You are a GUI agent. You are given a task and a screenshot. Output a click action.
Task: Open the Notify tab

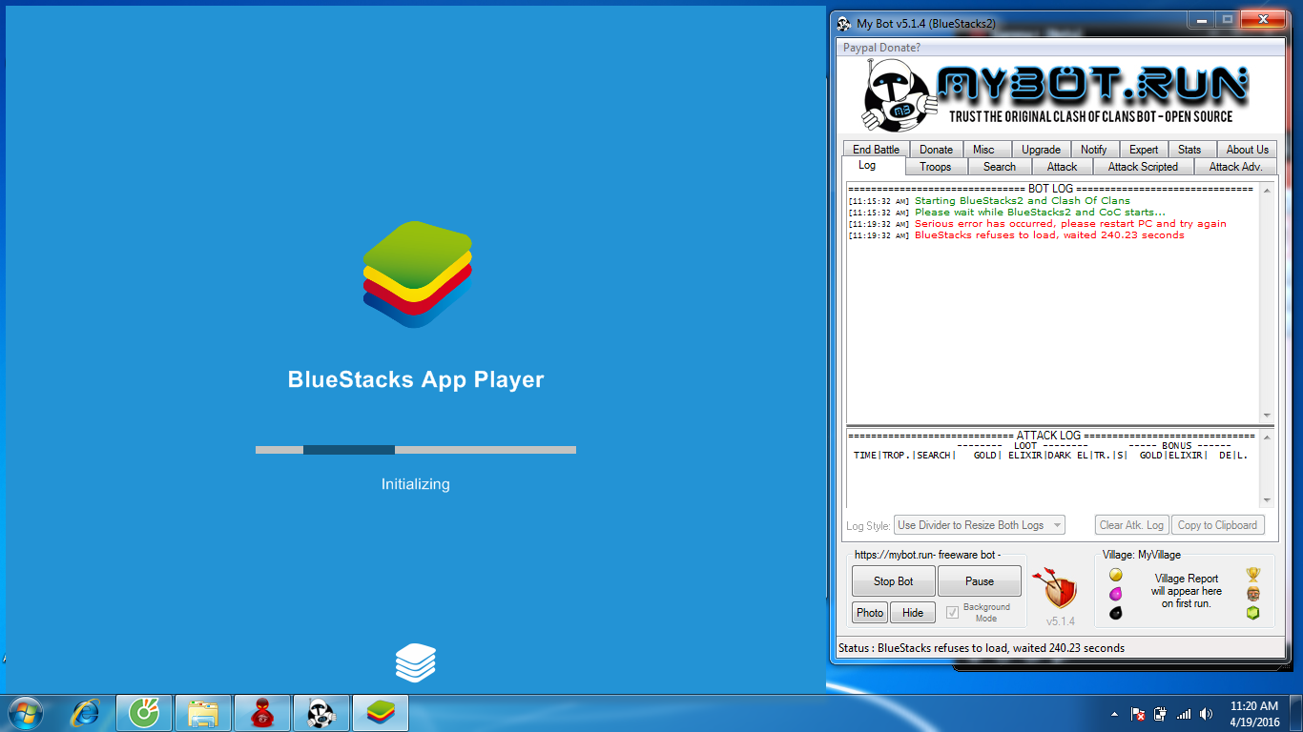(1094, 150)
